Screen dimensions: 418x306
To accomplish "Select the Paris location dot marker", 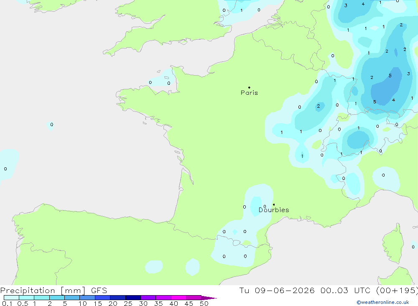I will [x=249, y=87].
